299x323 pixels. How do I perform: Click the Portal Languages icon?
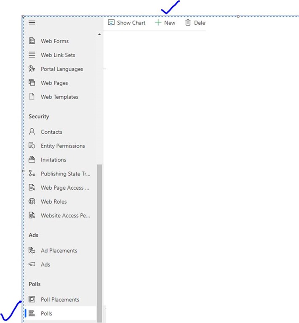[32, 69]
